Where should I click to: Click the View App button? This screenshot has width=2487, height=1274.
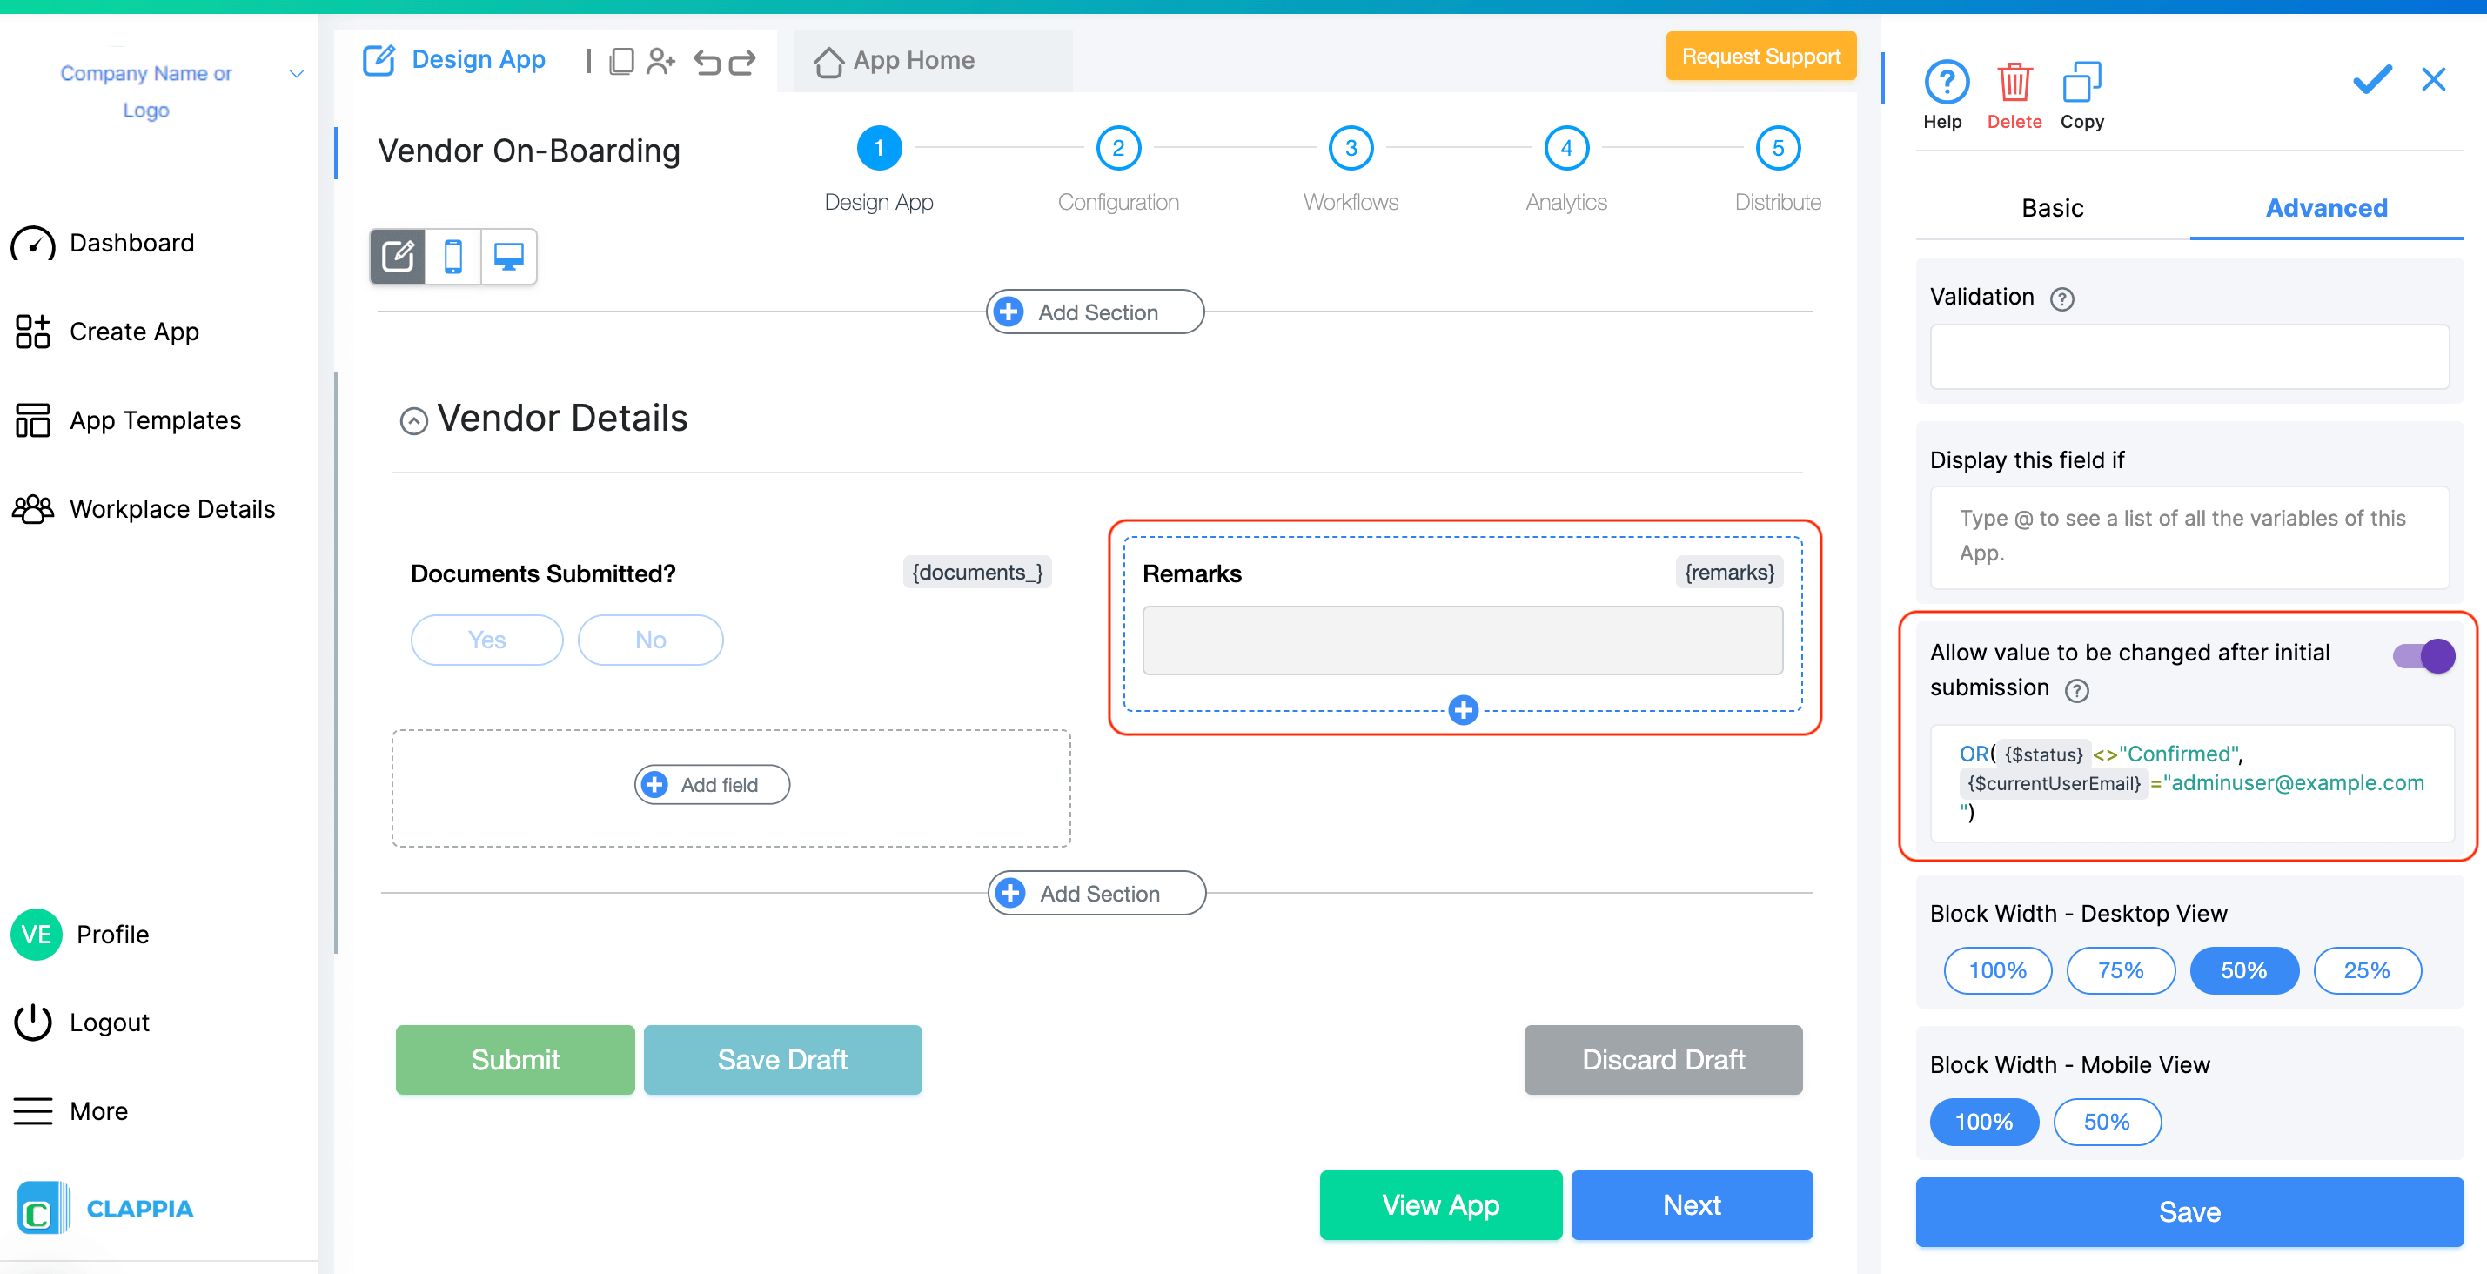pos(1439,1204)
